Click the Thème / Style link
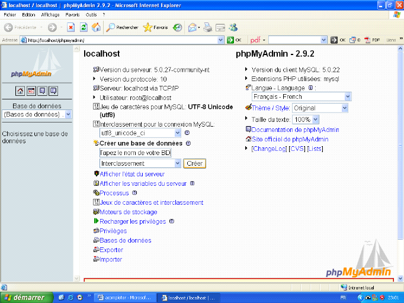This screenshot has height=303, width=404. pos(271,108)
